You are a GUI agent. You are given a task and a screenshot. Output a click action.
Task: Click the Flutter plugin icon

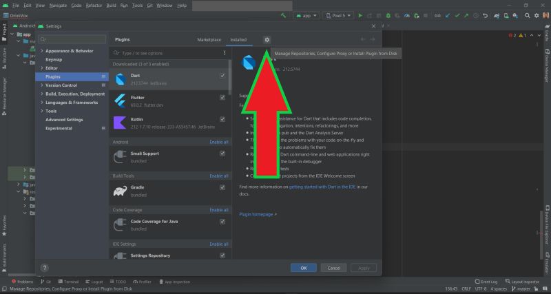click(x=120, y=101)
